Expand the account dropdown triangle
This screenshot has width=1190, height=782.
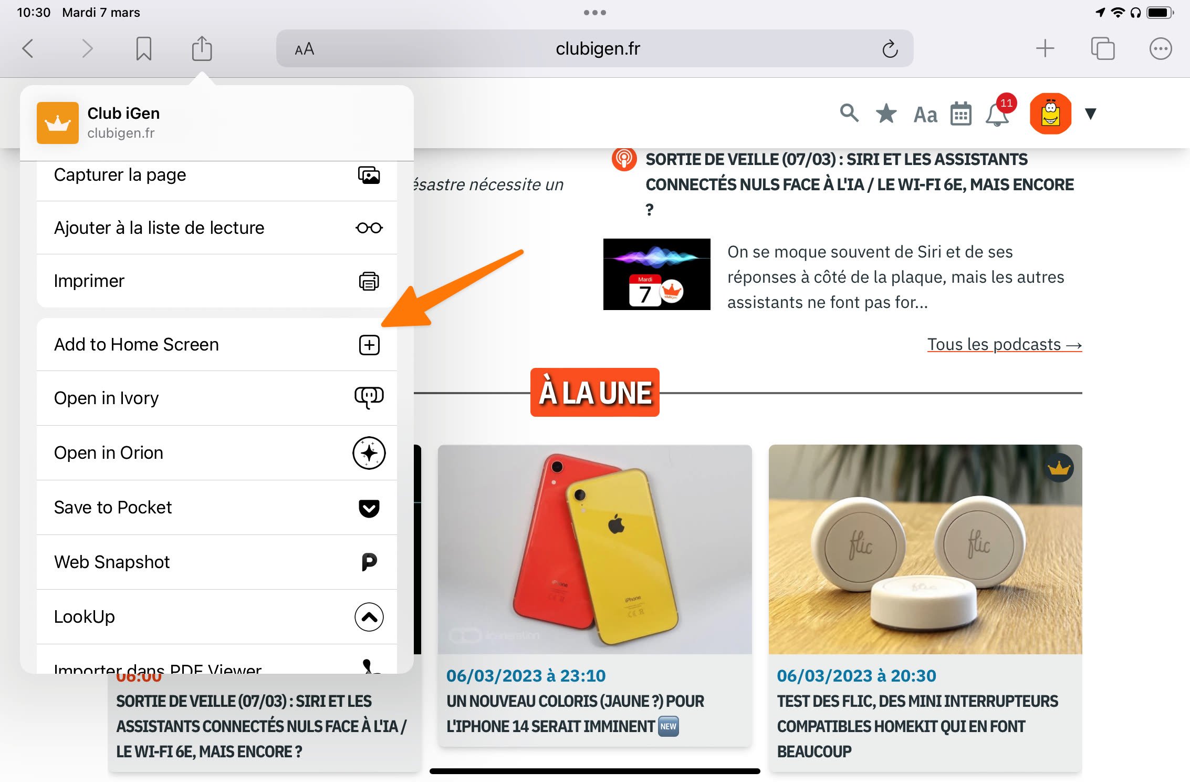tap(1090, 114)
